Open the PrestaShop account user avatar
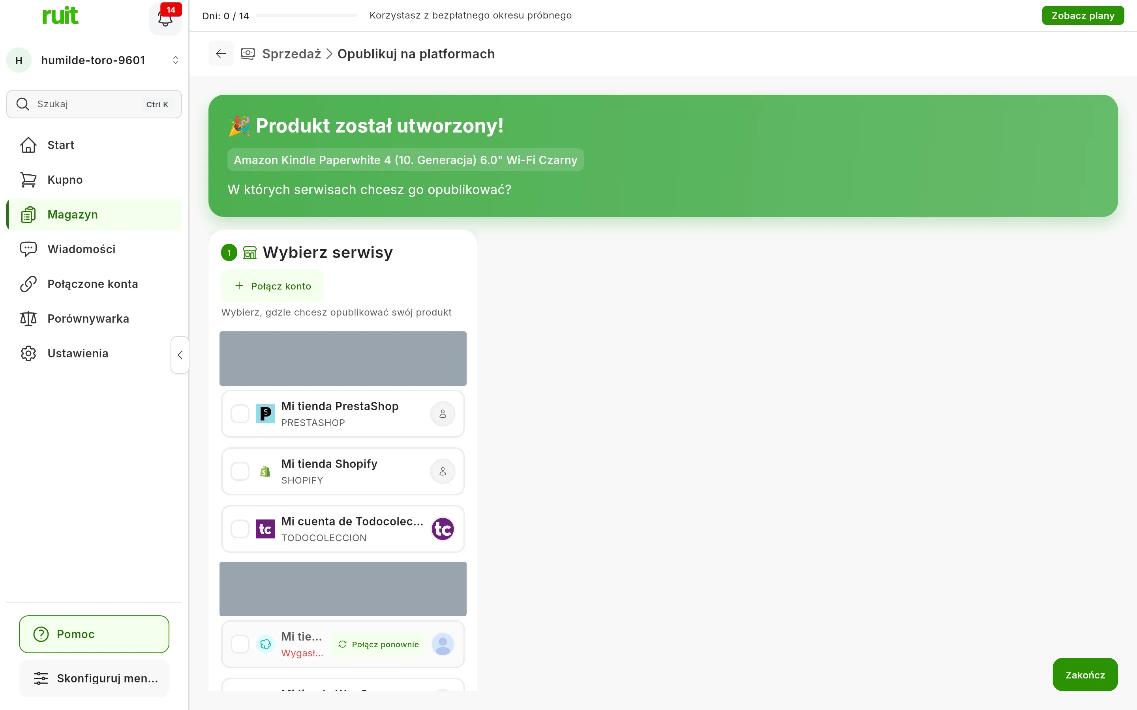The height and width of the screenshot is (710, 1137). [443, 414]
